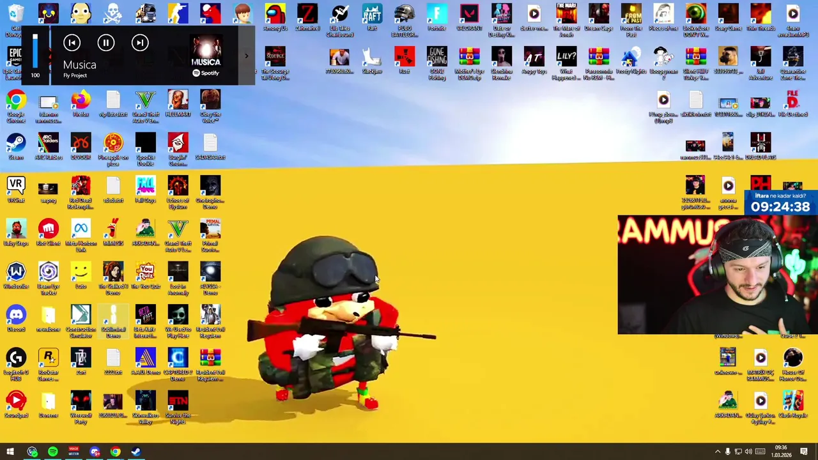This screenshot has height=460, width=818.
Task: Open Windows Start menu
Action: (x=10, y=452)
